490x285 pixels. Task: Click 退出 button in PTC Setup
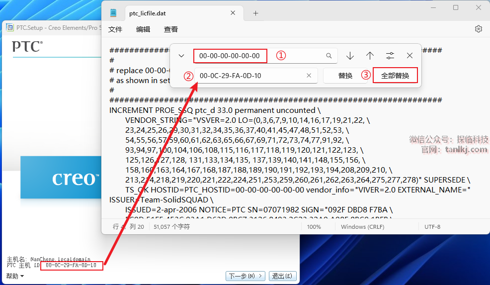[x=282, y=276]
